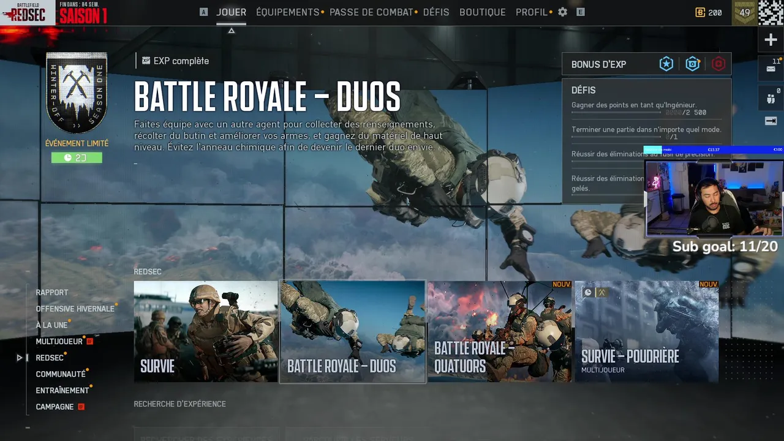Click the REDSEC section heading above cards
The width and height of the screenshot is (784, 441).
pyautogui.click(x=148, y=271)
